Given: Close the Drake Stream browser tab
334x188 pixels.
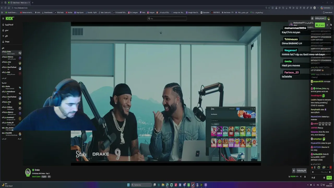Looking at the screenshot, I should pyautogui.click(x=29, y=3).
